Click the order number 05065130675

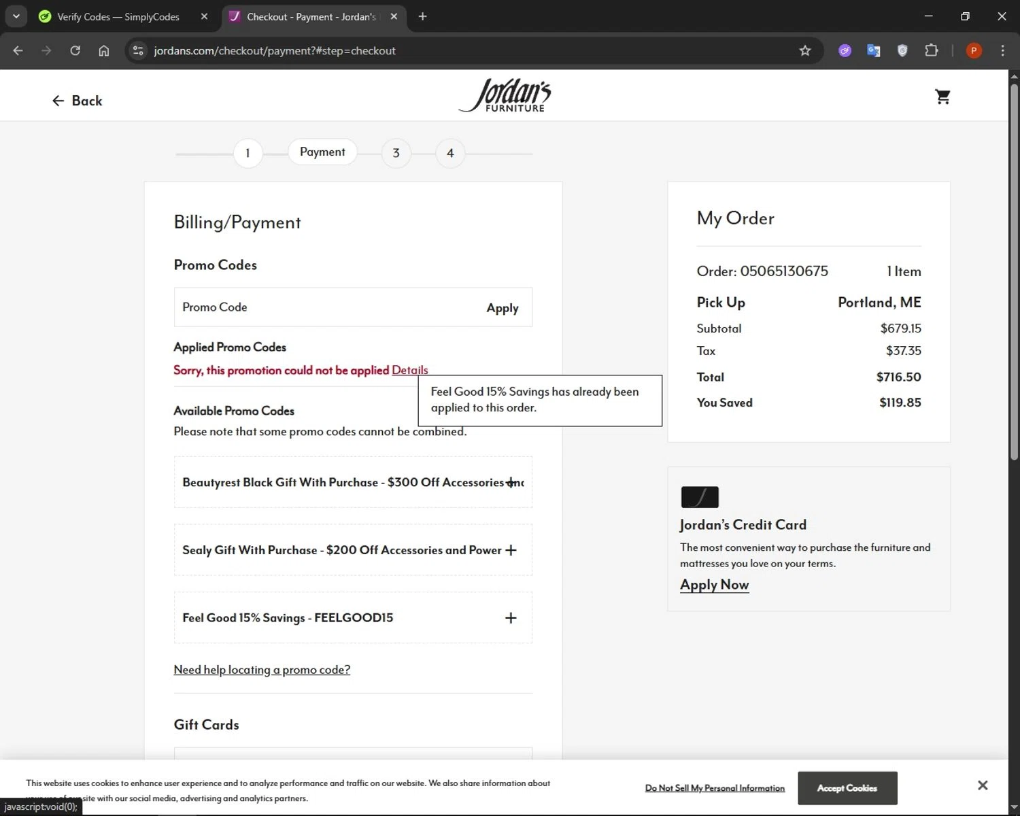click(x=784, y=271)
